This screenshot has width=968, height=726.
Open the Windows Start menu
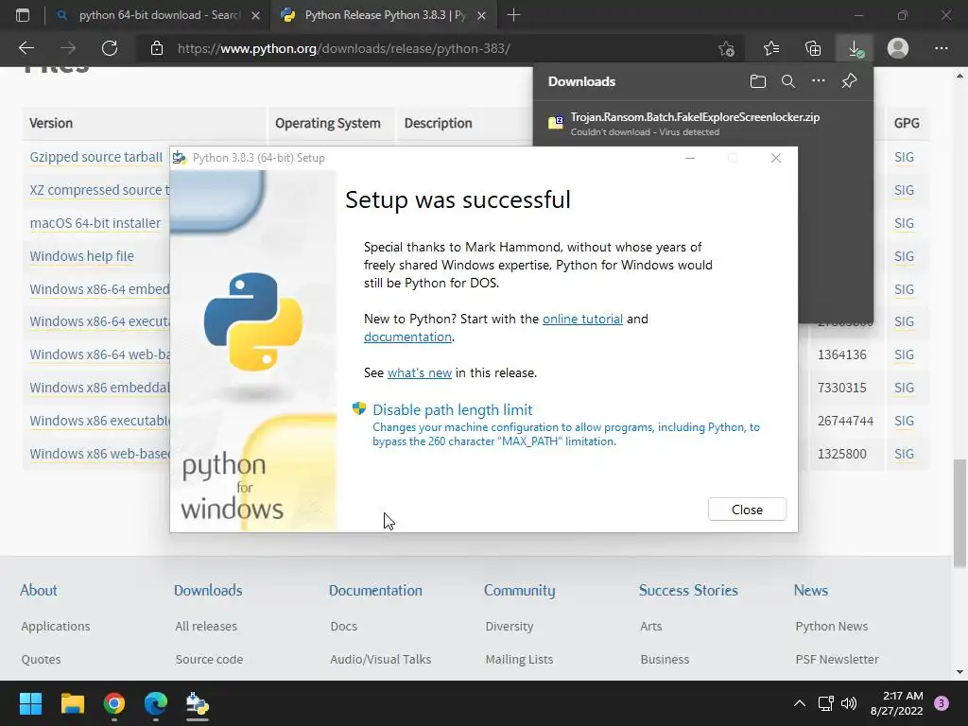30,703
